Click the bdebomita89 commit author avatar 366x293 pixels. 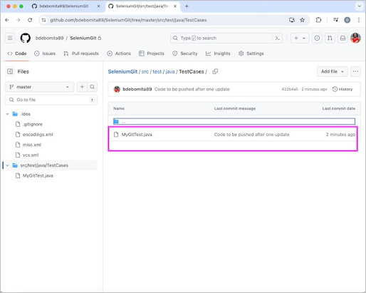coord(117,89)
